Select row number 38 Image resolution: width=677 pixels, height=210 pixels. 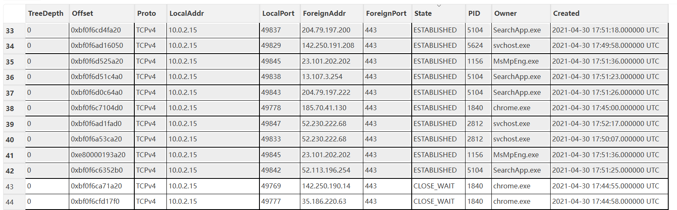tap(10, 109)
